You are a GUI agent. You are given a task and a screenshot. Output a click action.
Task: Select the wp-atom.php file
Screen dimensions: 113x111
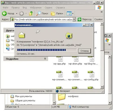tap(75, 60)
